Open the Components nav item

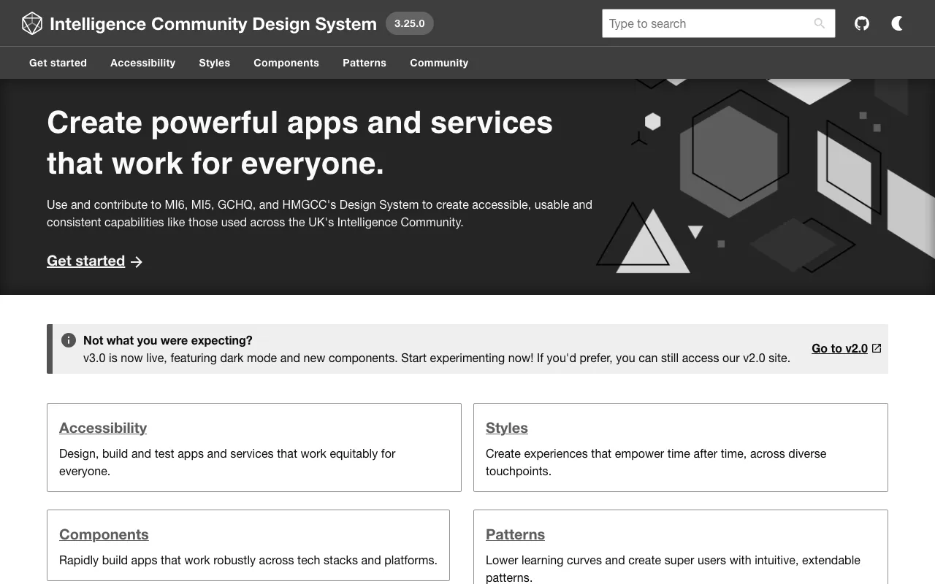tap(286, 63)
